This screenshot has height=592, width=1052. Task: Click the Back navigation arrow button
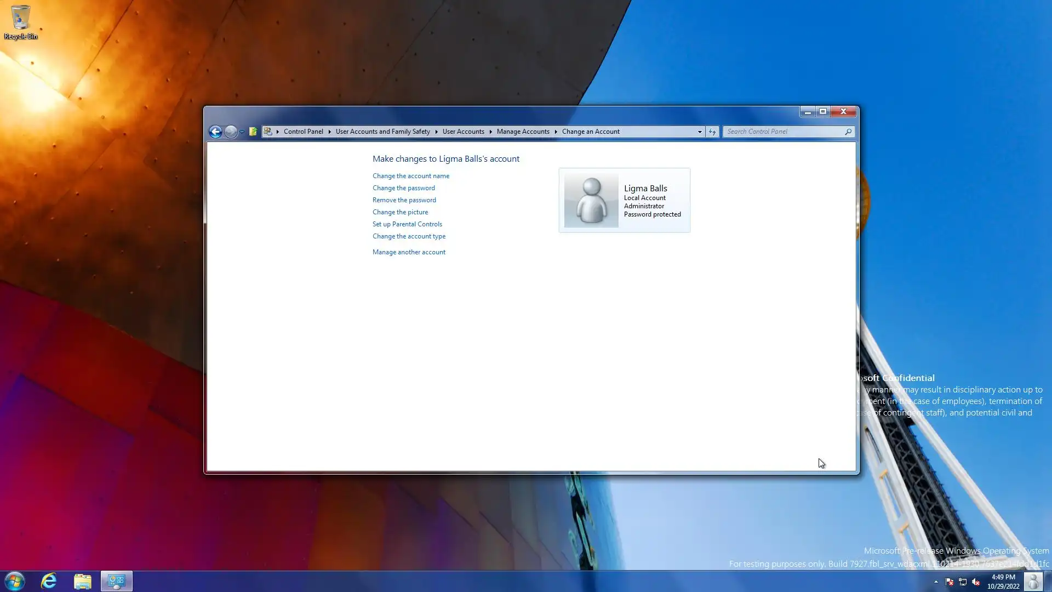[215, 132]
